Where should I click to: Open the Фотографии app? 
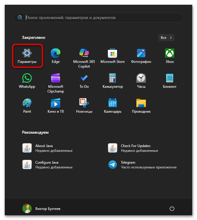pyautogui.click(x=141, y=56)
